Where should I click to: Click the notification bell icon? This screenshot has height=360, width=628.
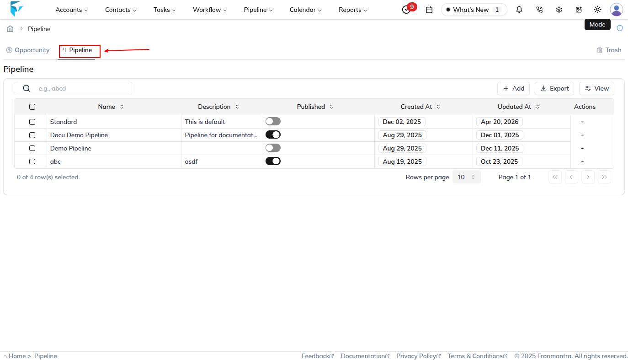click(x=519, y=10)
